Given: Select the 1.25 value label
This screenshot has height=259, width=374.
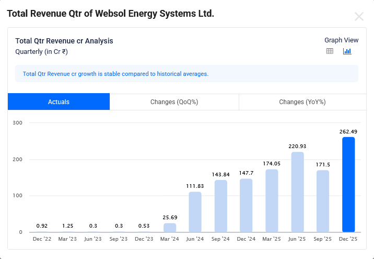Looking at the screenshot, I should pyautogui.click(x=68, y=226).
